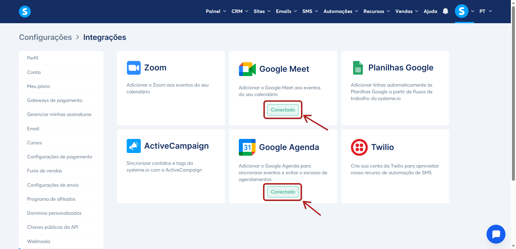
Task: Expand the SMS dropdown menu
Action: [310, 11]
